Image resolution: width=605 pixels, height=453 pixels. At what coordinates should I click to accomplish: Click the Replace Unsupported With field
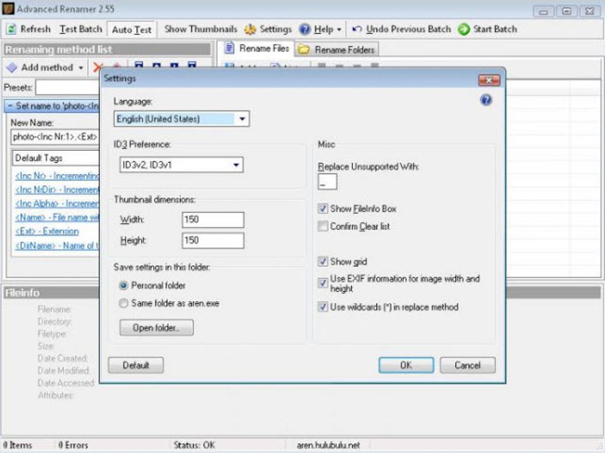tap(327, 182)
